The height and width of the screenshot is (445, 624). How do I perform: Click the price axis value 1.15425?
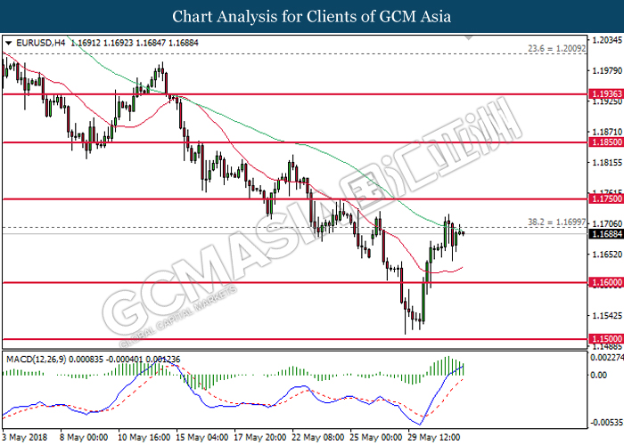607,315
